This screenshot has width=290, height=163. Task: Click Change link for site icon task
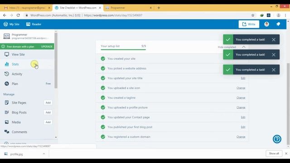click(241, 88)
